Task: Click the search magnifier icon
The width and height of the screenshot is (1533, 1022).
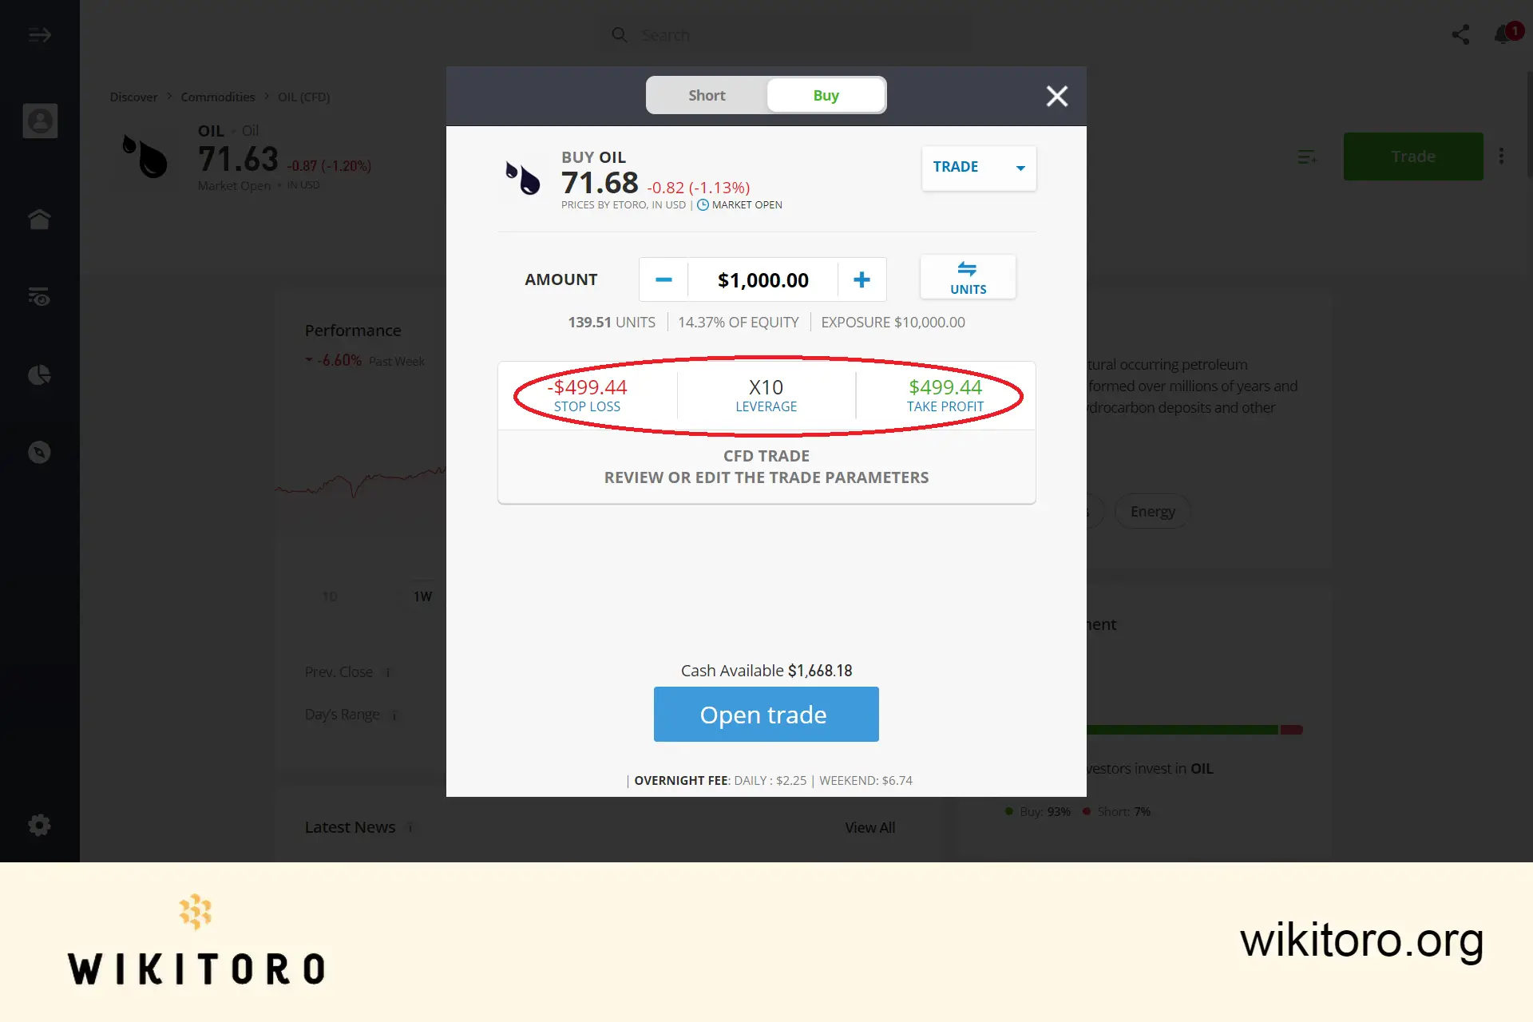Action: [x=620, y=34]
